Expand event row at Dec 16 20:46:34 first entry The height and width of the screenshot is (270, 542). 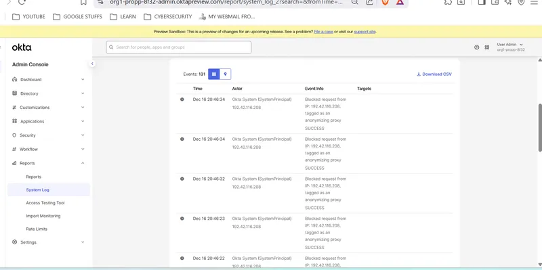182,99
